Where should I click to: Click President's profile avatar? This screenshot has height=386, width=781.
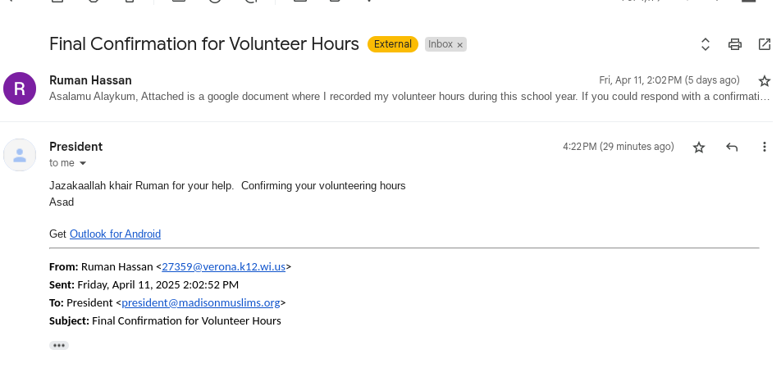[x=20, y=155]
